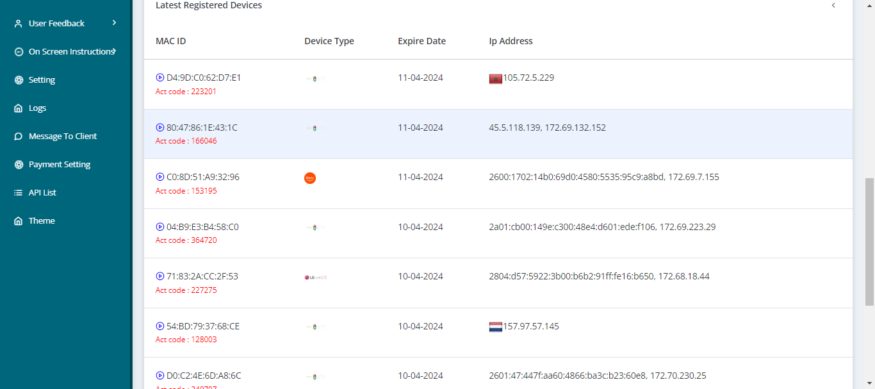875x389 pixels.
Task: Click the LG webOS device type logo
Action: [x=316, y=277]
